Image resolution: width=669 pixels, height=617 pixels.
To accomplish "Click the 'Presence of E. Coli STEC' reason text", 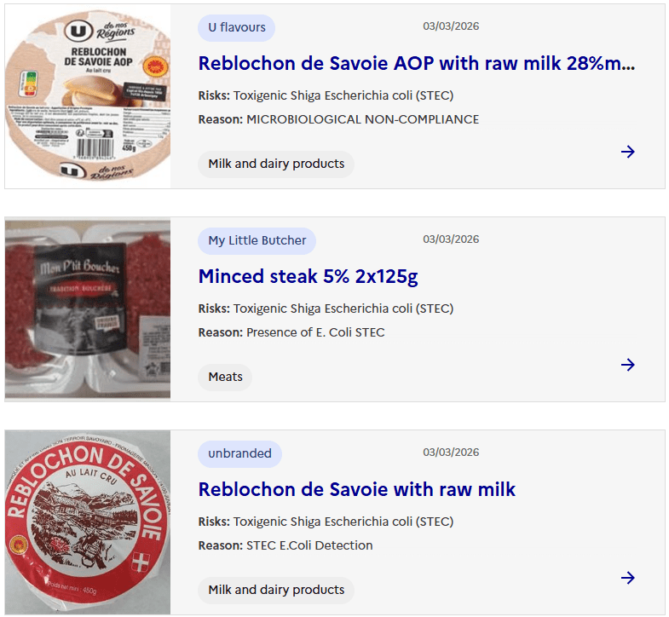I will pos(315,332).
